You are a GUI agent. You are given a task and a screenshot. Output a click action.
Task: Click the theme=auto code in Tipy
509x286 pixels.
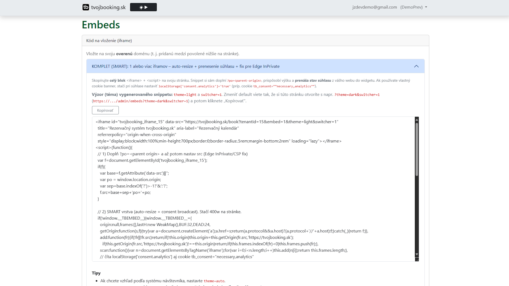pyautogui.click(x=214, y=281)
